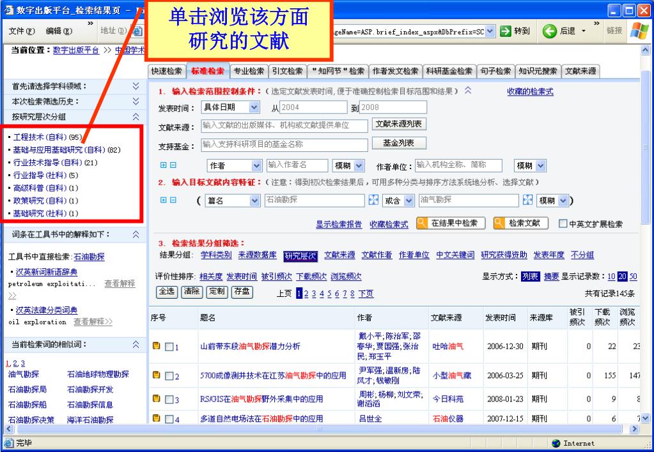654x452 pixels.
Task: Click the author name input field
Action: (x=297, y=165)
